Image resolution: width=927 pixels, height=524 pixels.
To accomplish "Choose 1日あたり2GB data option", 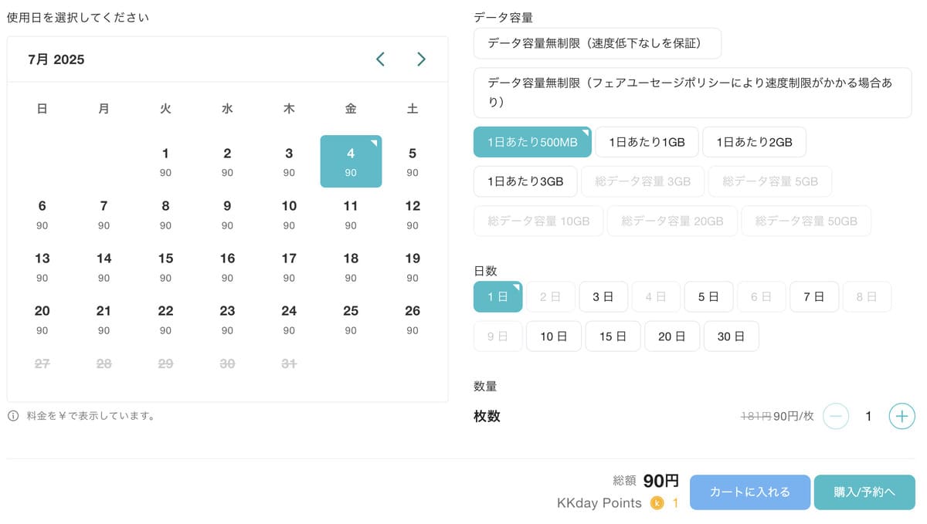I will coord(754,142).
